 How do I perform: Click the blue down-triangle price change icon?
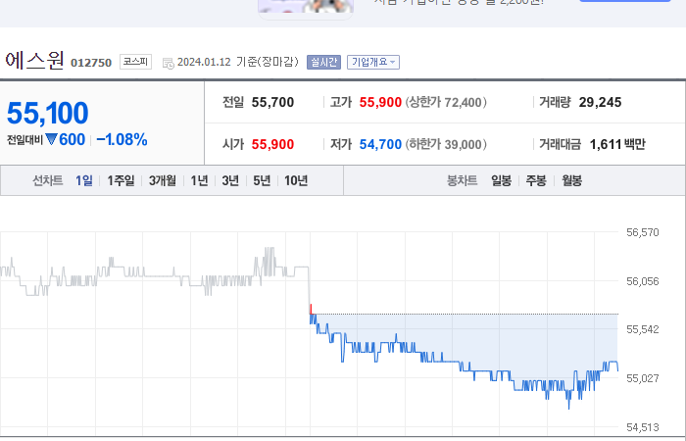[51, 139]
